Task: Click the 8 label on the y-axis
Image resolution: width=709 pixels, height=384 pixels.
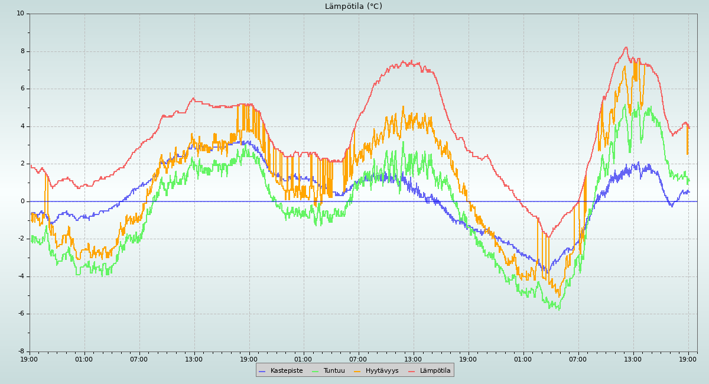Action: (x=22, y=51)
